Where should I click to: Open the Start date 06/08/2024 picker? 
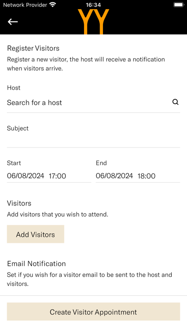pos(25,176)
